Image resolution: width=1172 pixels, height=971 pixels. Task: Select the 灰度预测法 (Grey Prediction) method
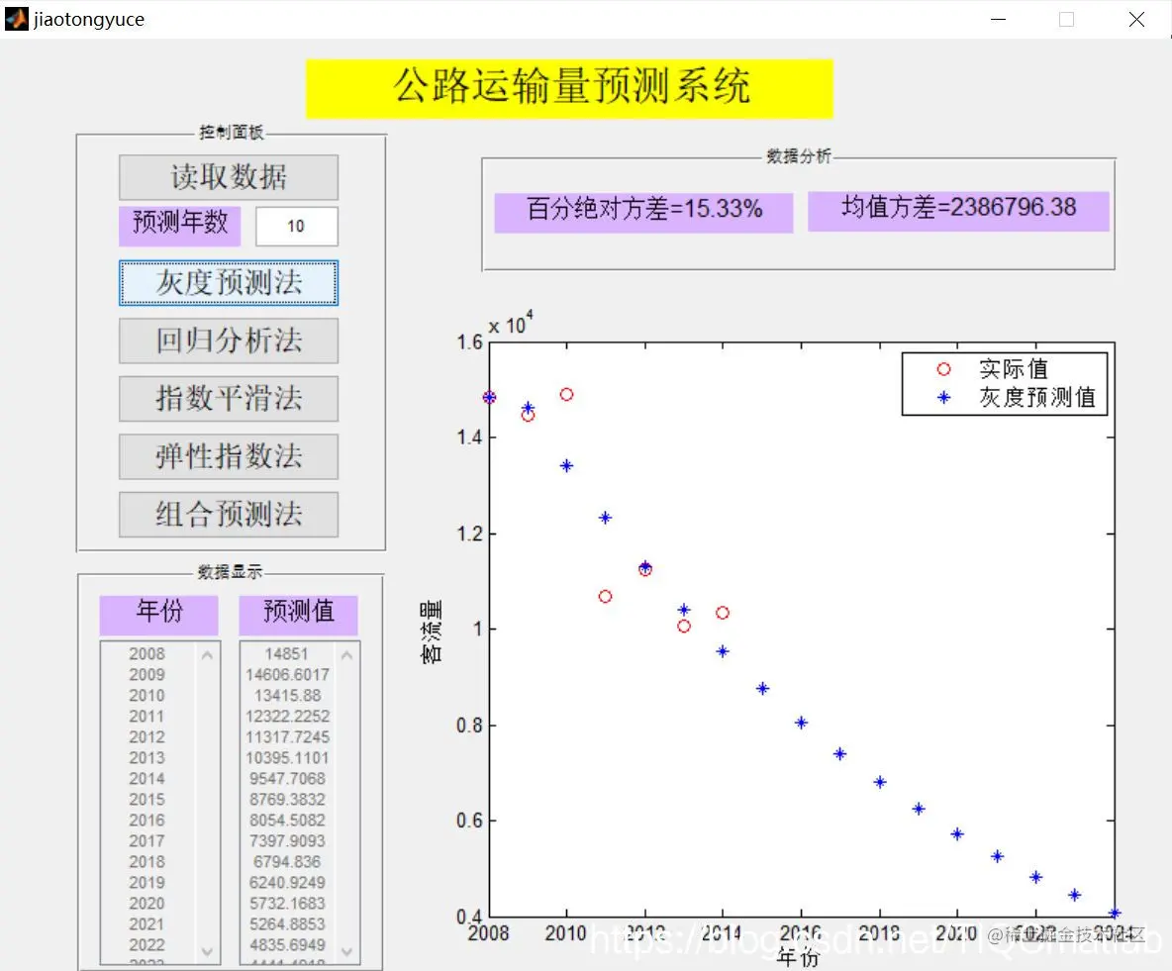(x=228, y=282)
